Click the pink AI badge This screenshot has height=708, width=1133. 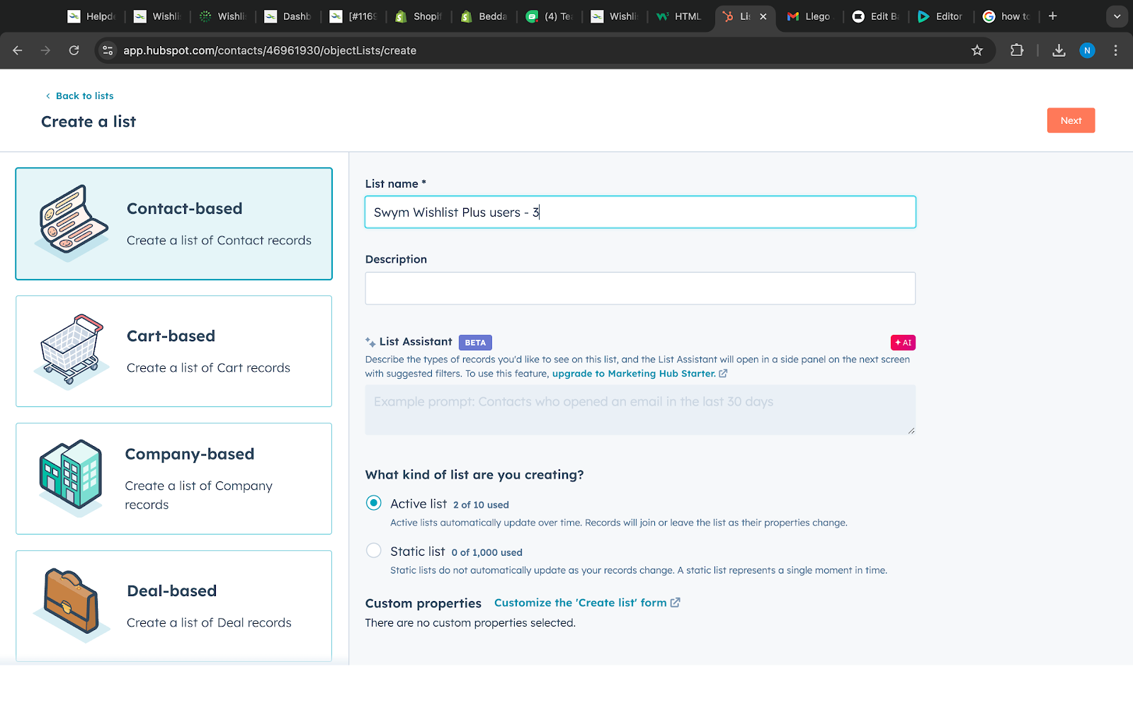903,343
